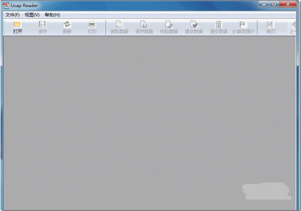Open the 帮助(H) menu
Viewport: 301px width, 211px height.
point(52,15)
